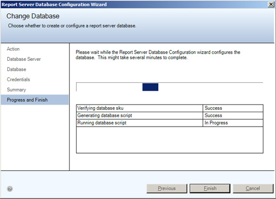Select the 'Running database script' row
Viewport: 276px width, 199px height.
coord(169,123)
